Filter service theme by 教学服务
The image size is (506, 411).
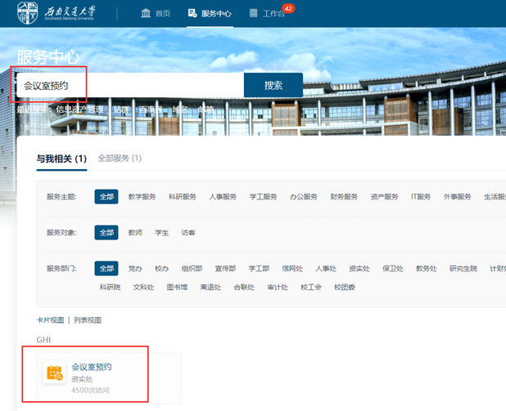pos(142,197)
